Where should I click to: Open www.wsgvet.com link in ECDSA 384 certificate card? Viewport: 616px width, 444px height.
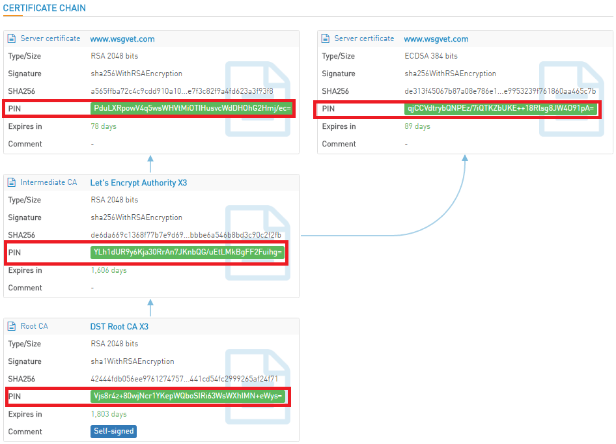[436, 39]
